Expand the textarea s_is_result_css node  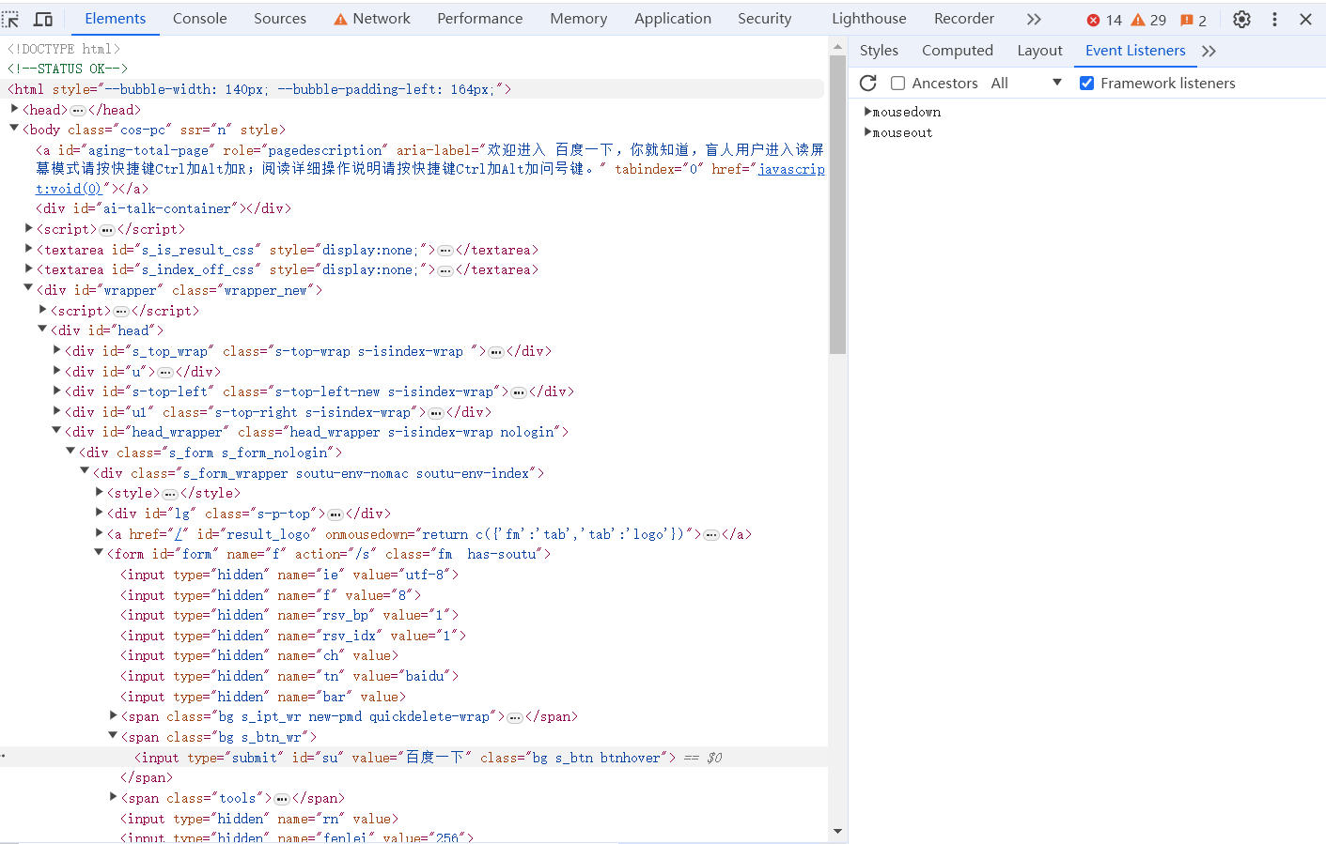28,249
